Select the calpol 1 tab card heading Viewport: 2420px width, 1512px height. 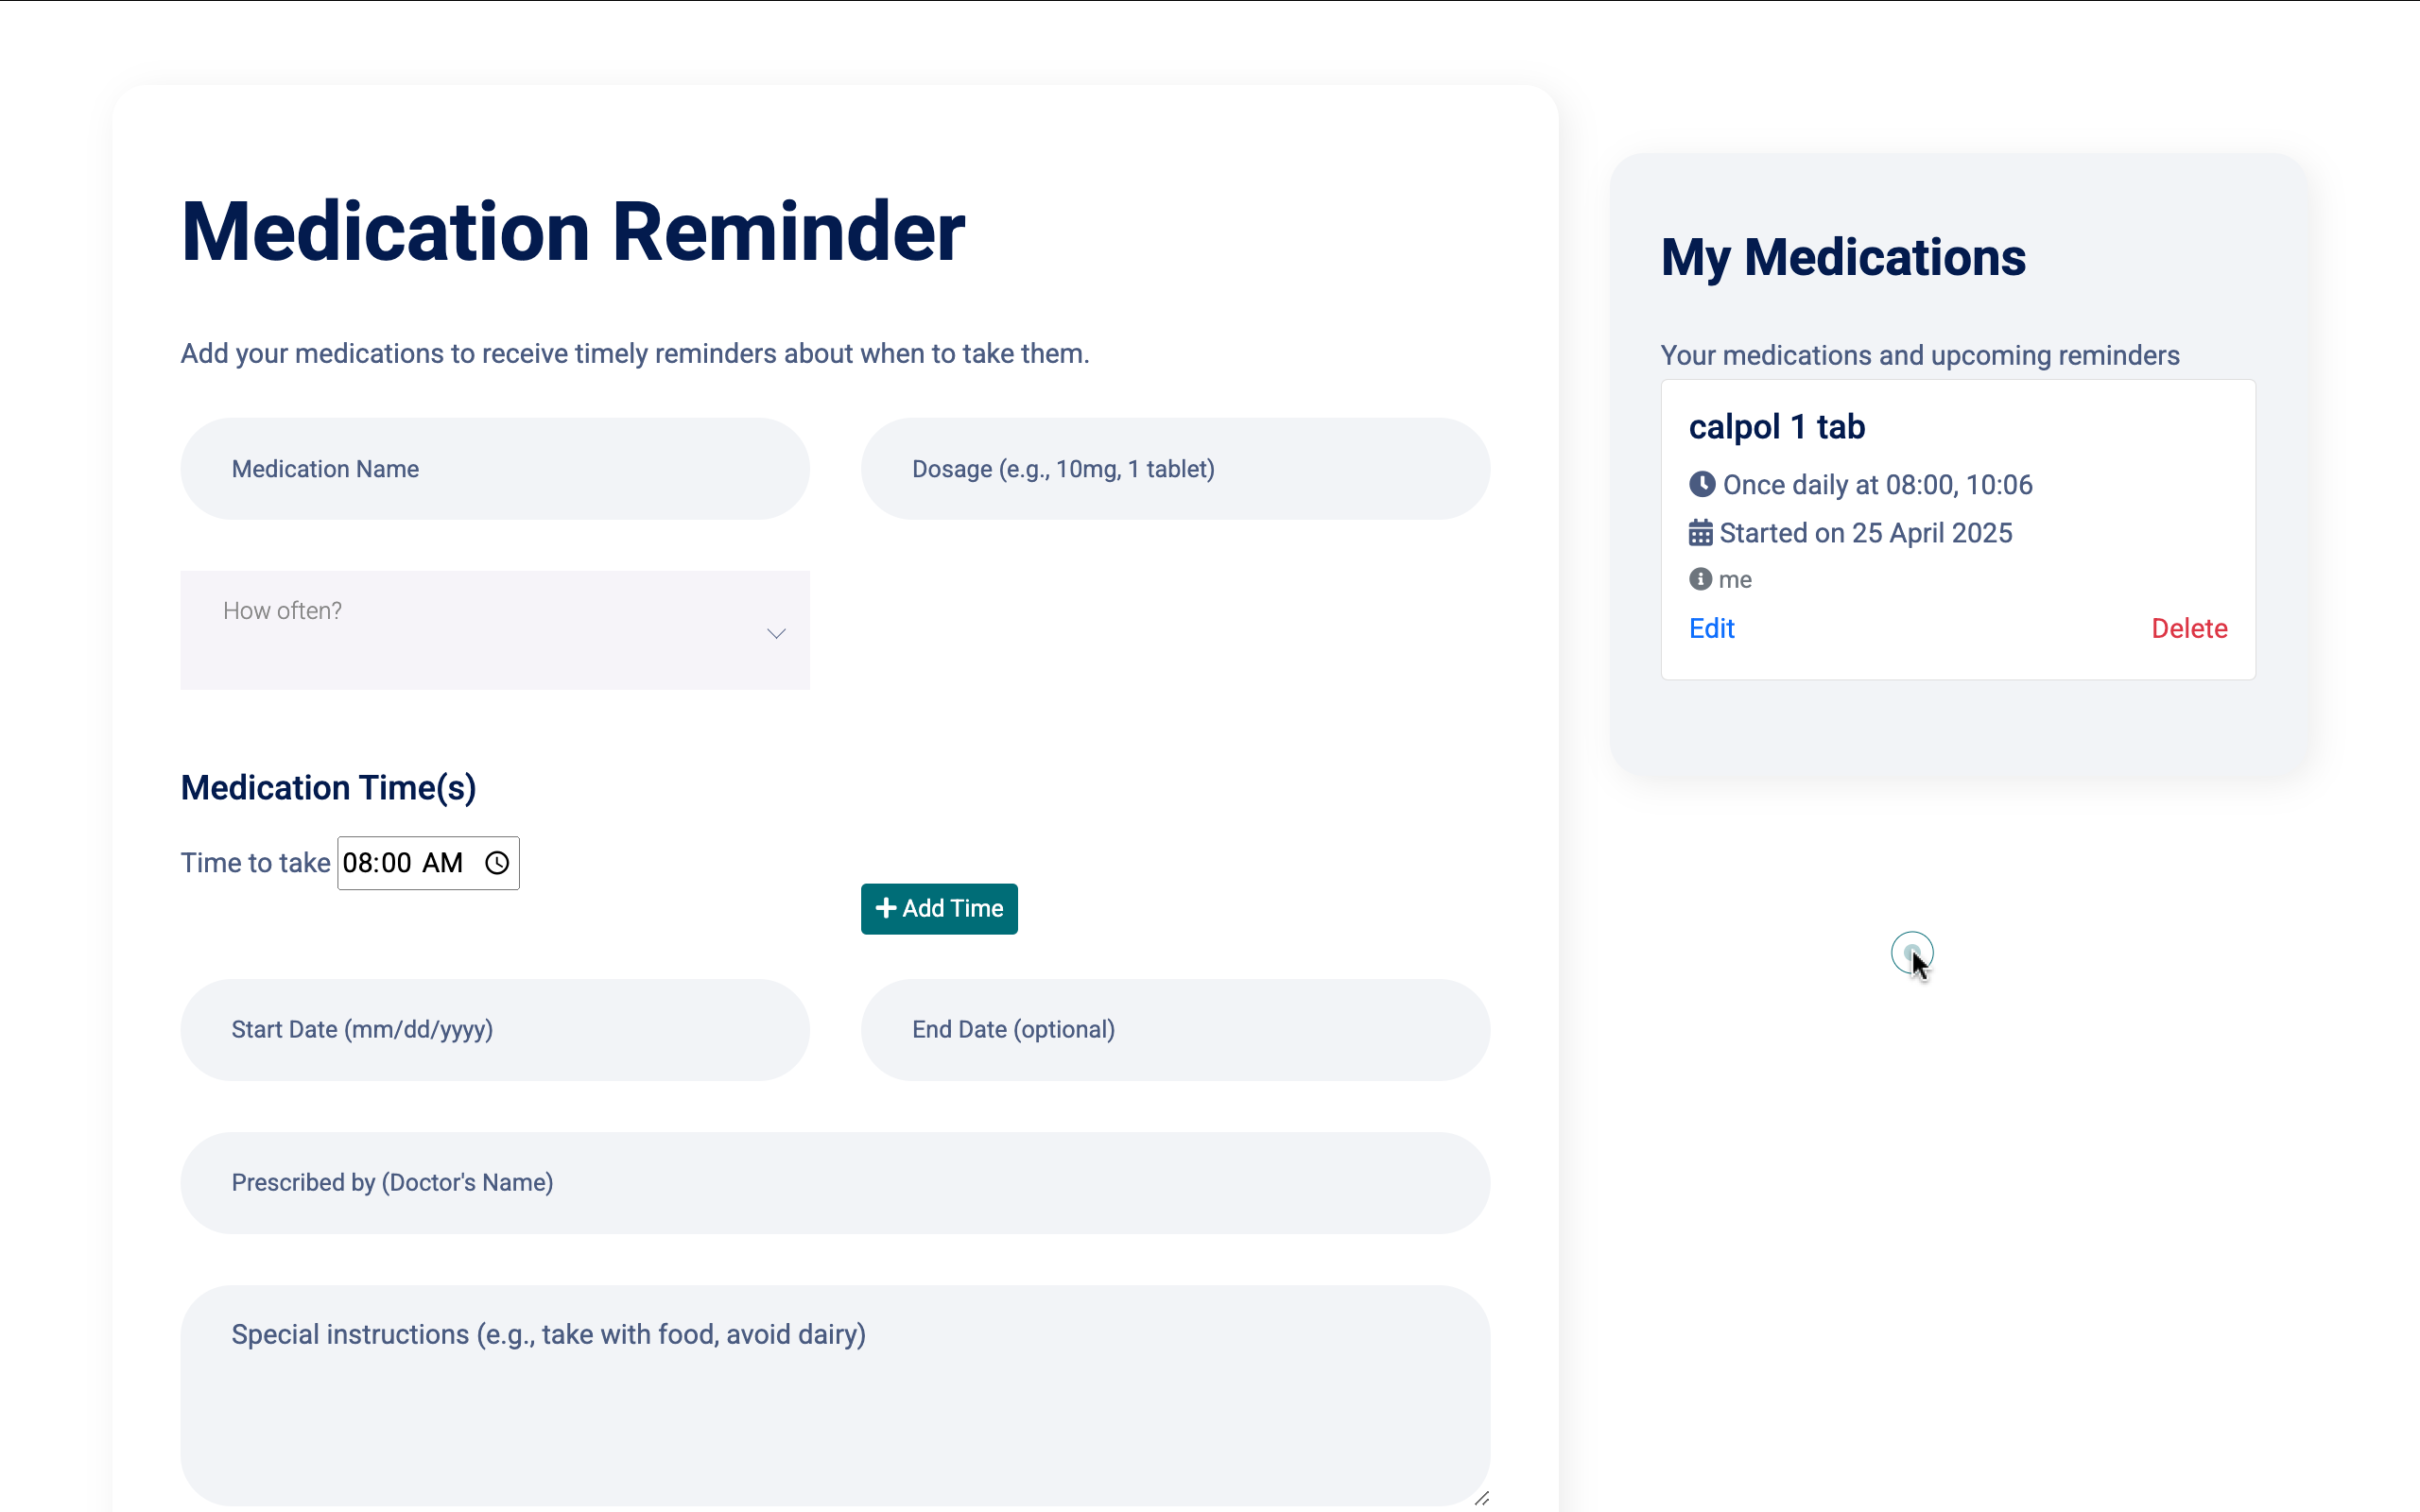pyautogui.click(x=1776, y=426)
